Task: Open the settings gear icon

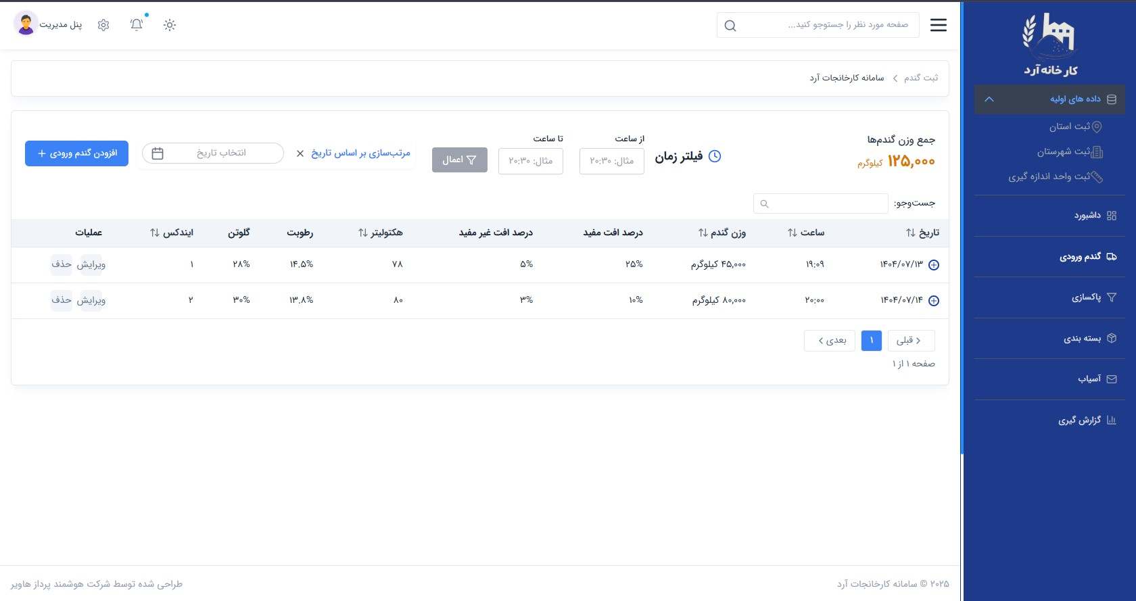Action: [103, 25]
